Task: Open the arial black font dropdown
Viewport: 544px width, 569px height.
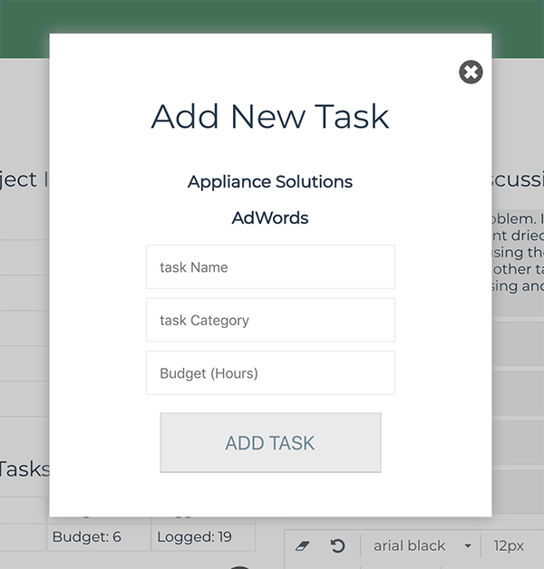Action: pyautogui.click(x=422, y=545)
